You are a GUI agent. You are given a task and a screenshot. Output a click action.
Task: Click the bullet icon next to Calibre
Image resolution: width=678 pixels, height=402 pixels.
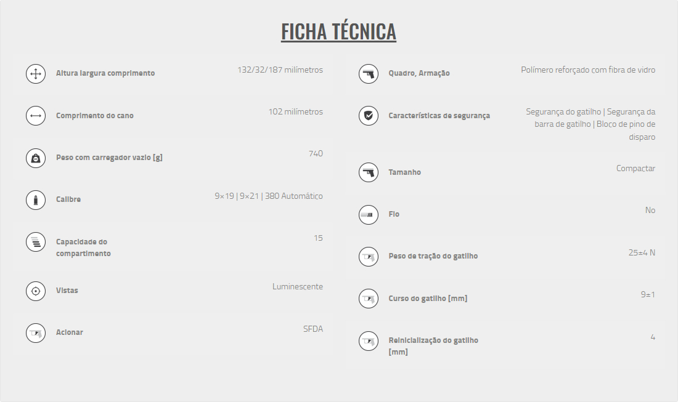[36, 200]
